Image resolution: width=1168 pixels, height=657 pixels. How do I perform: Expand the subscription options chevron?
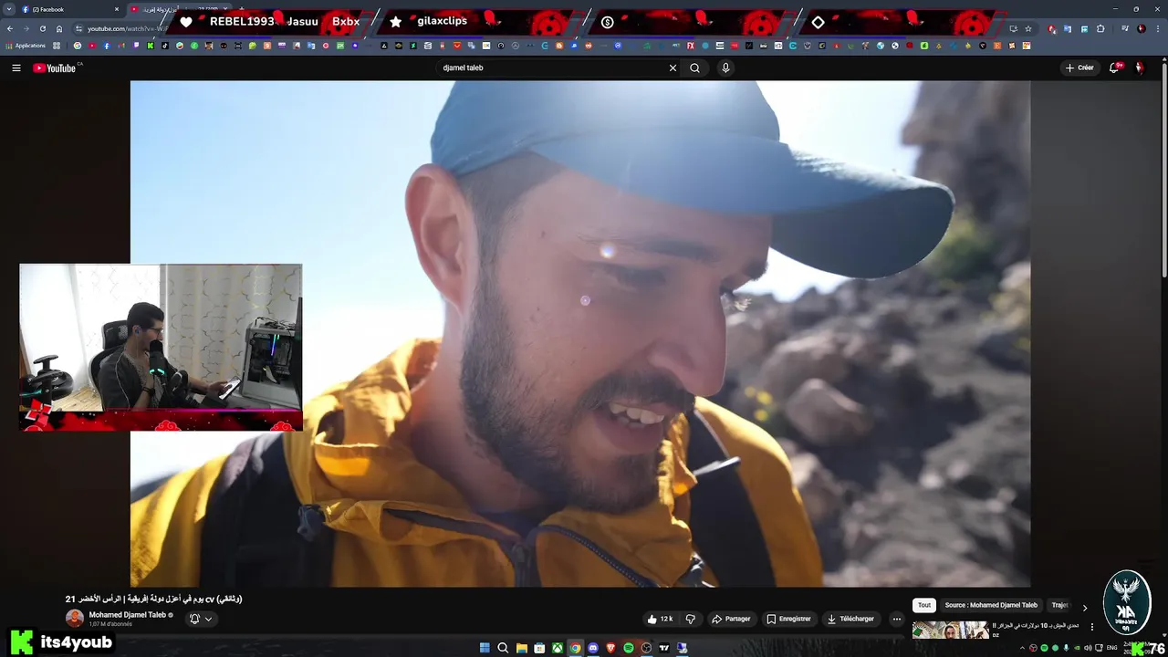point(209,619)
